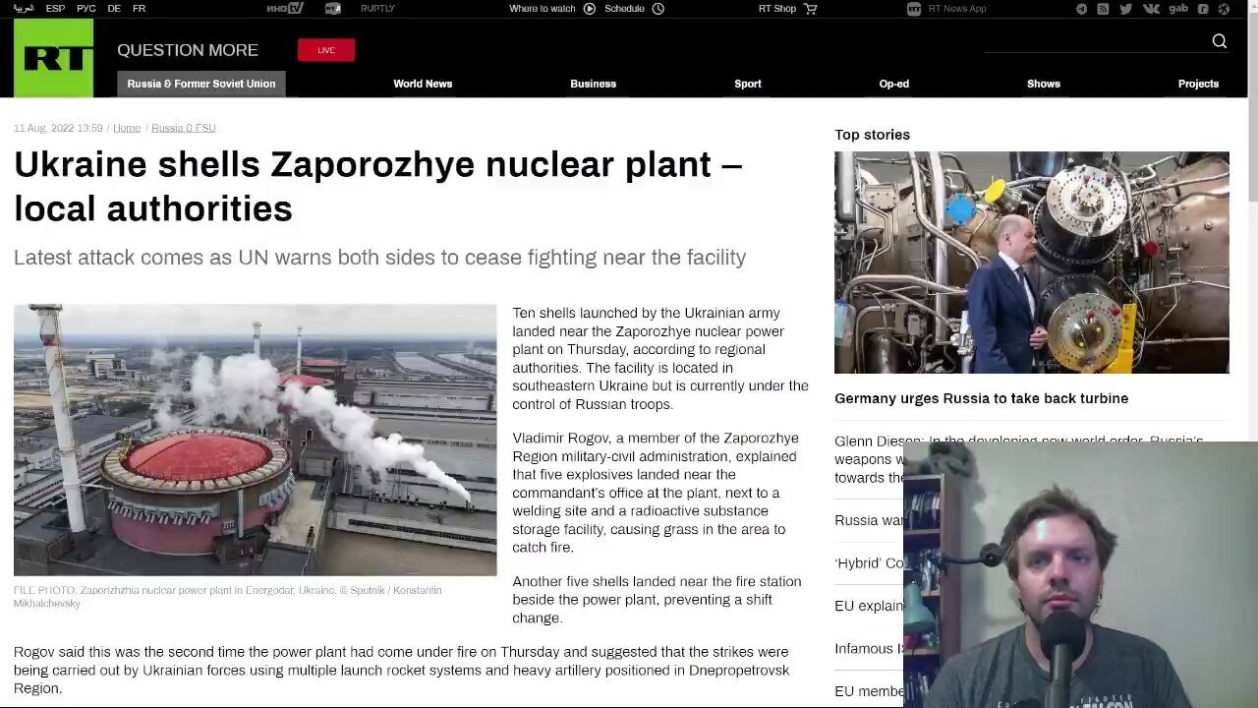
Task: Click the subheading about the UN warning
Action: coord(379,258)
